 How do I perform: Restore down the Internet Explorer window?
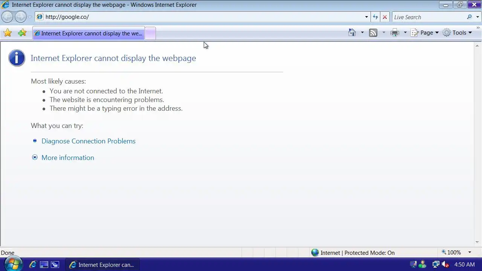(x=459, y=5)
